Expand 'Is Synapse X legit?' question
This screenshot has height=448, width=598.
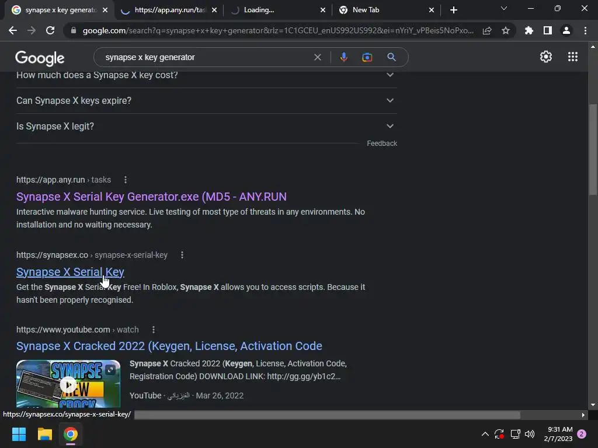[207, 126]
